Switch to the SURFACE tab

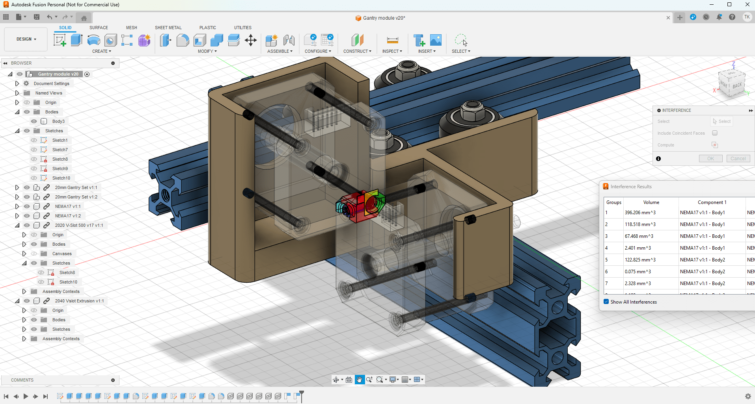[99, 28]
